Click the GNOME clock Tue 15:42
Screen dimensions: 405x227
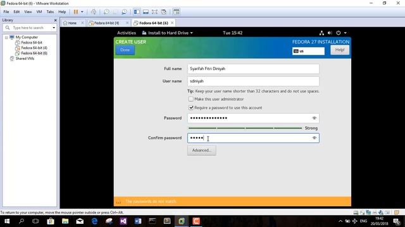pyautogui.click(x=233, y=33)
